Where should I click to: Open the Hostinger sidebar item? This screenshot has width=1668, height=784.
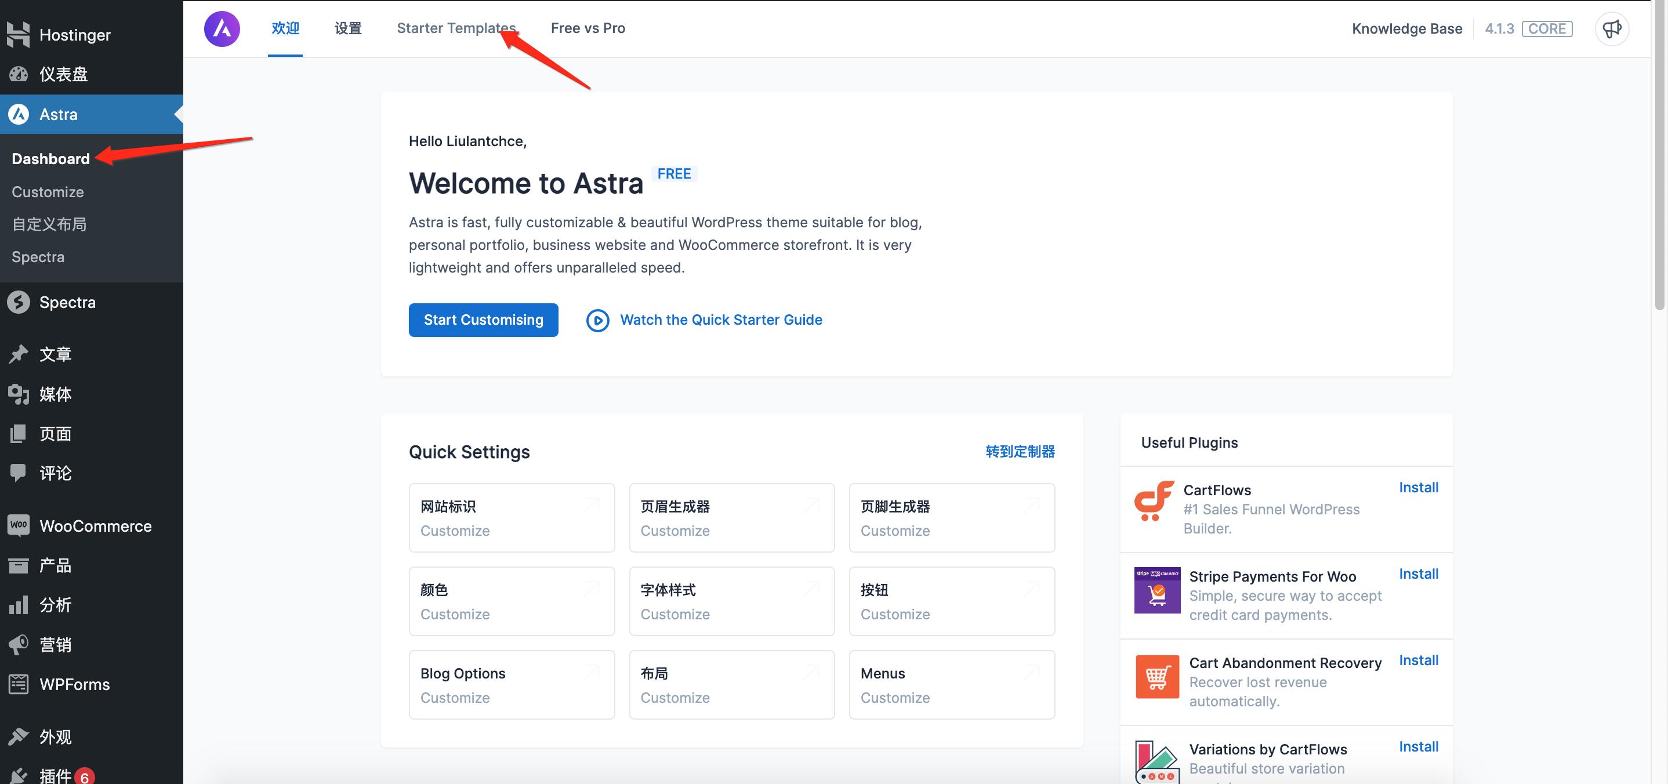tap(74, 35)
